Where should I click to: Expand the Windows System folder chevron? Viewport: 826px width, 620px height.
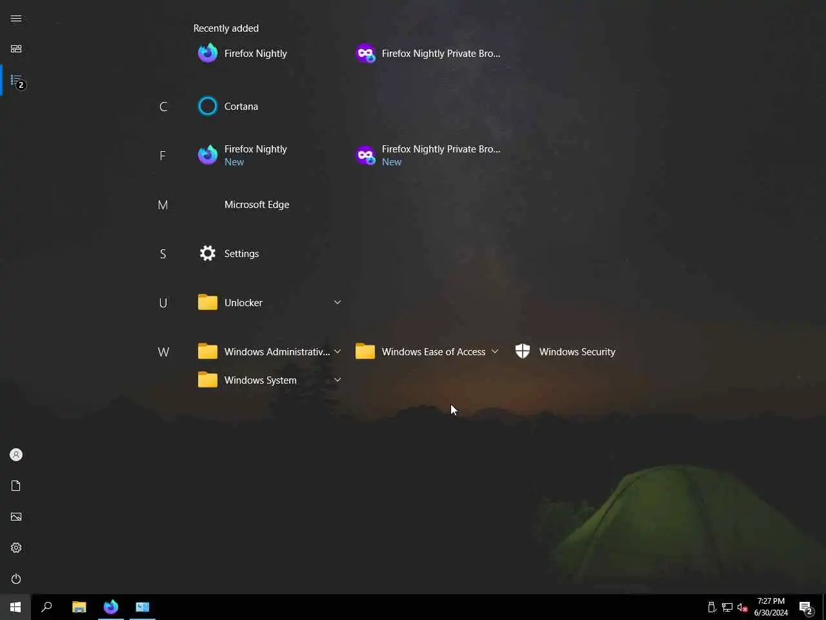337,380
